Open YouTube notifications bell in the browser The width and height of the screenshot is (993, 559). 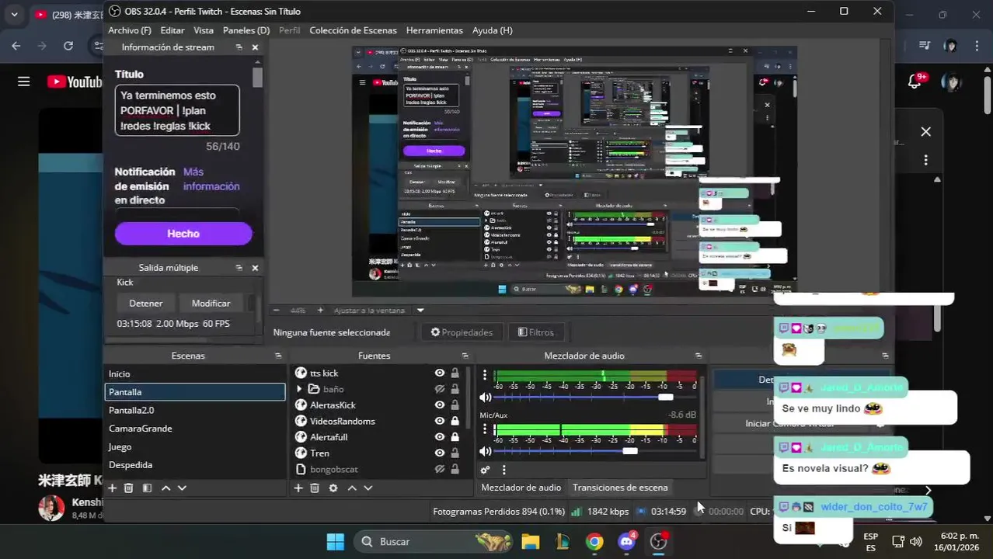click(915, 82)
